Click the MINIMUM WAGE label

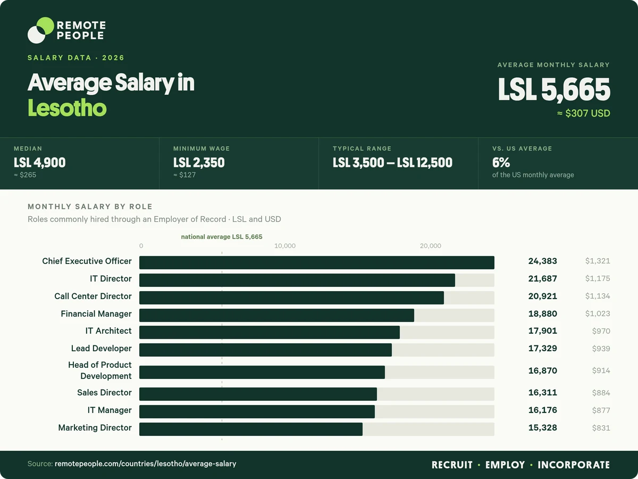pyautogui.click(x=202, y=148)
